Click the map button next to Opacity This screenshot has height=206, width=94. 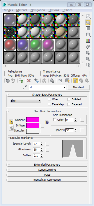click(82, 130)
